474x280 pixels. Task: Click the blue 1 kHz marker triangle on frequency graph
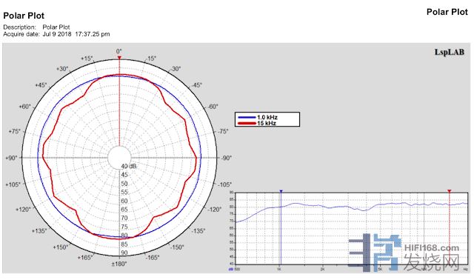pos(281,191)
